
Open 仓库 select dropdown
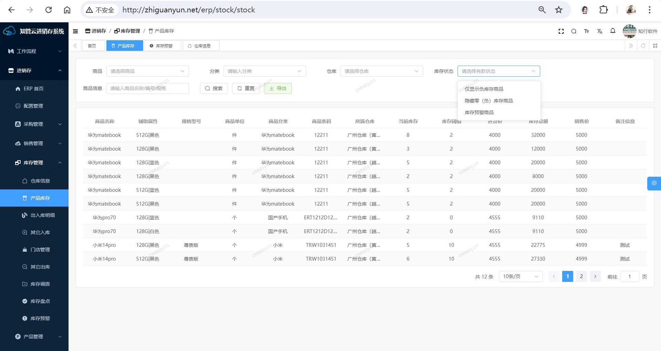tap(381, 71)
